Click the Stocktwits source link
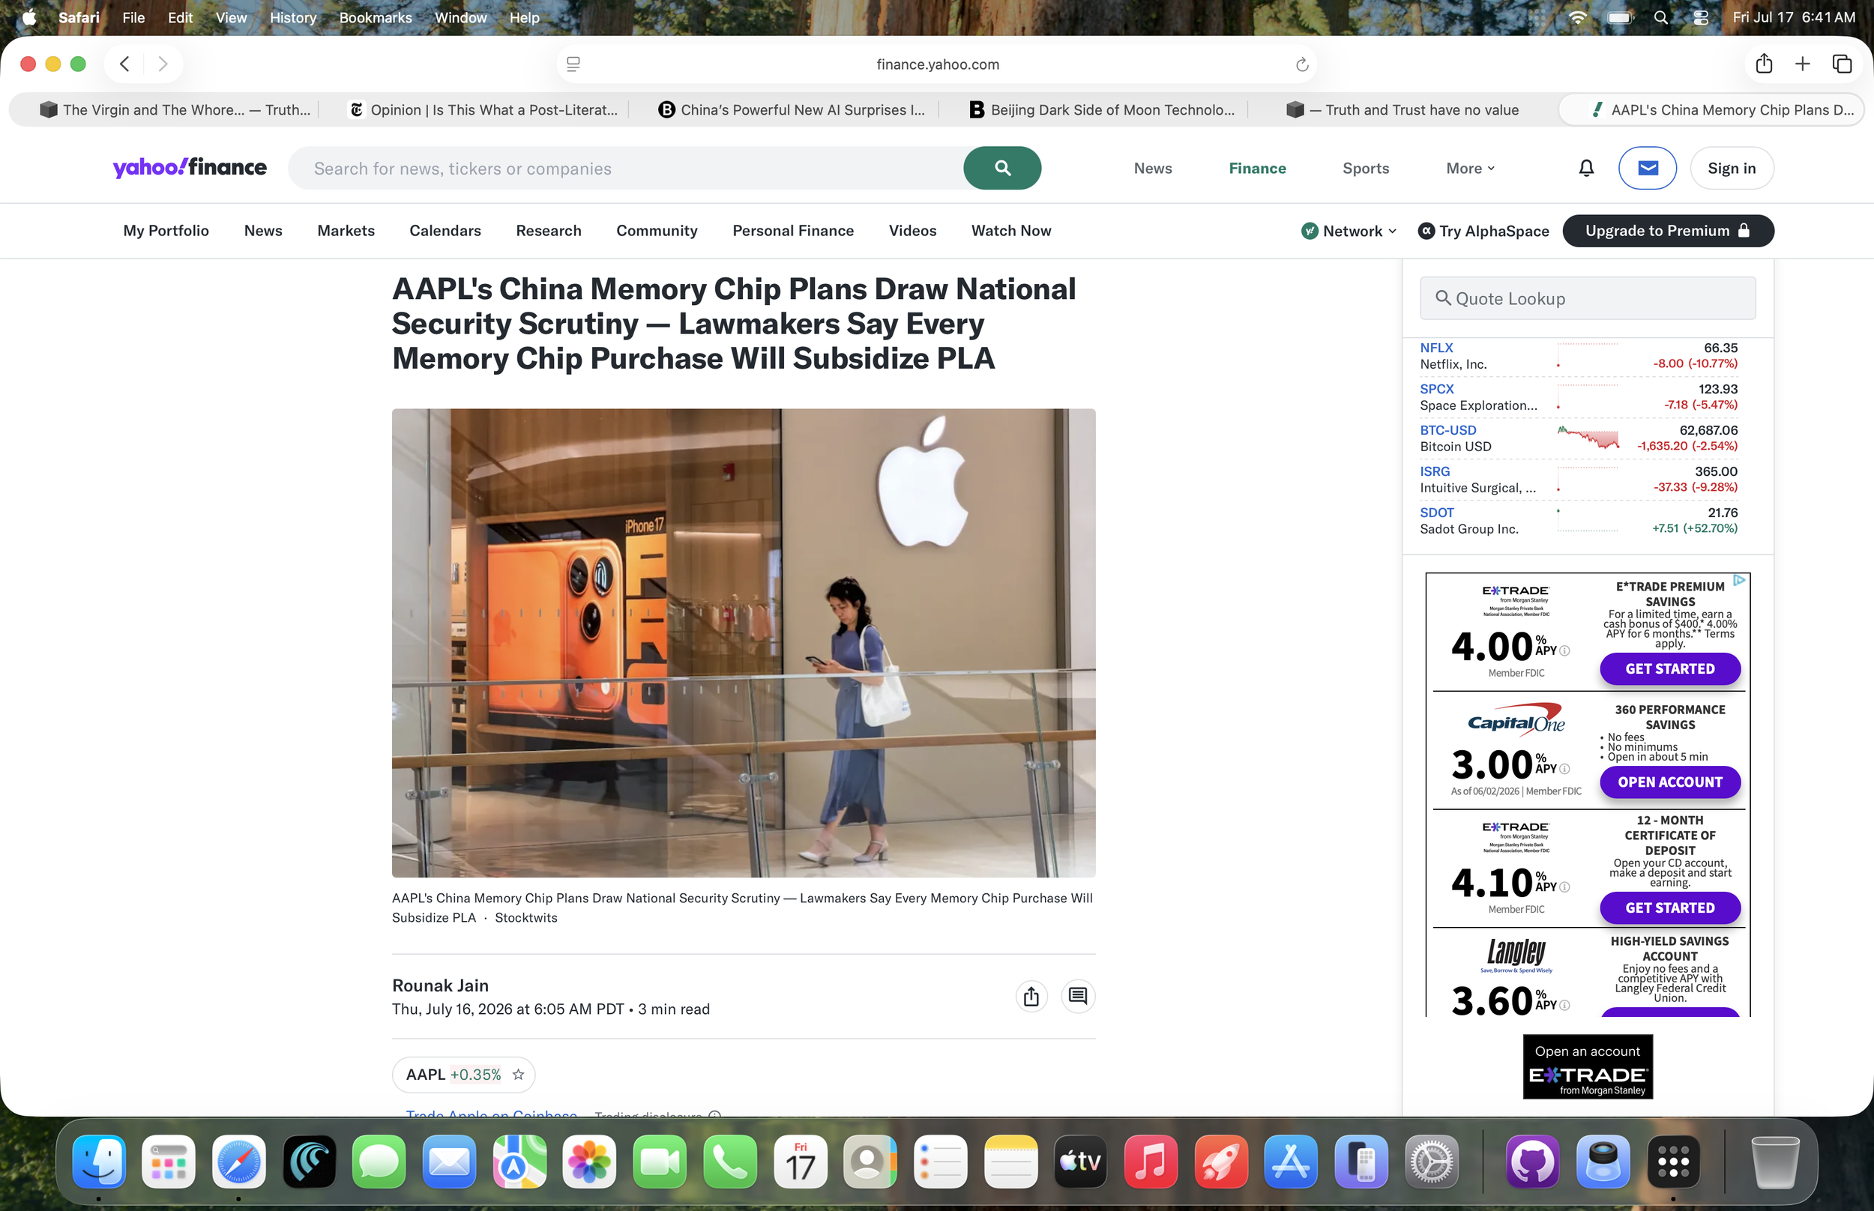The width and height of the screenshot is (1874, 1211). click(x=526, y=917)
